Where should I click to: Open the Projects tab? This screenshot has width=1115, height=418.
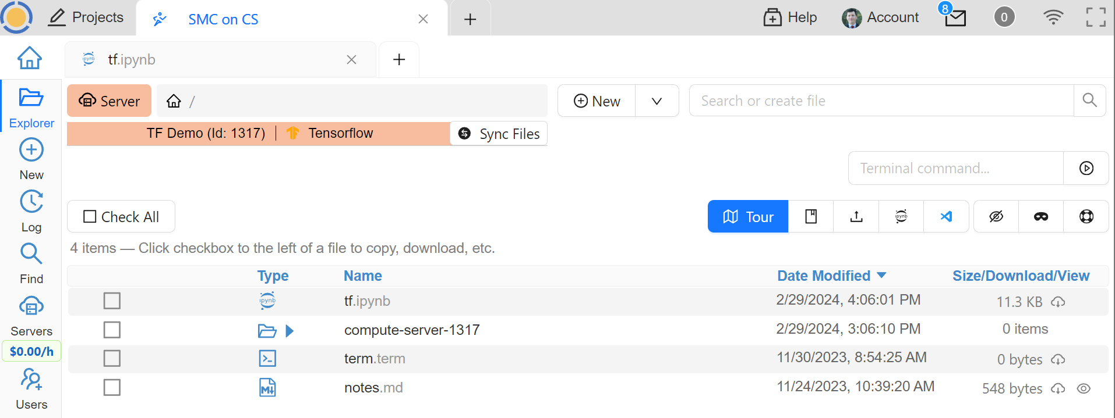[x=86, y=17]
